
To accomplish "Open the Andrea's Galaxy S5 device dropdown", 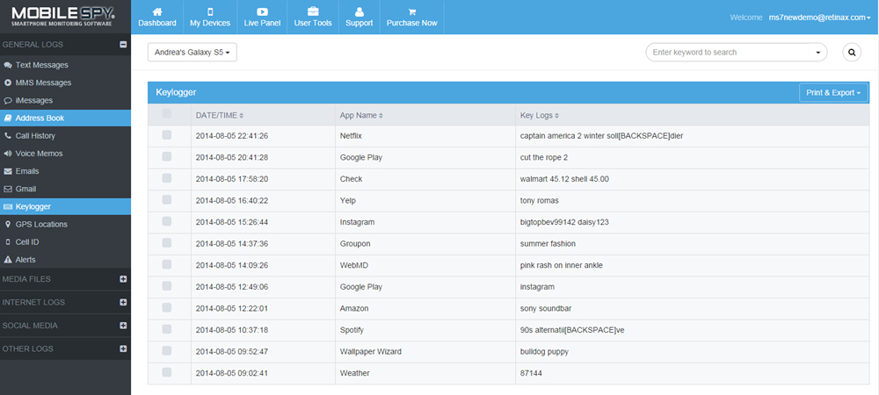I will [193, 52].
